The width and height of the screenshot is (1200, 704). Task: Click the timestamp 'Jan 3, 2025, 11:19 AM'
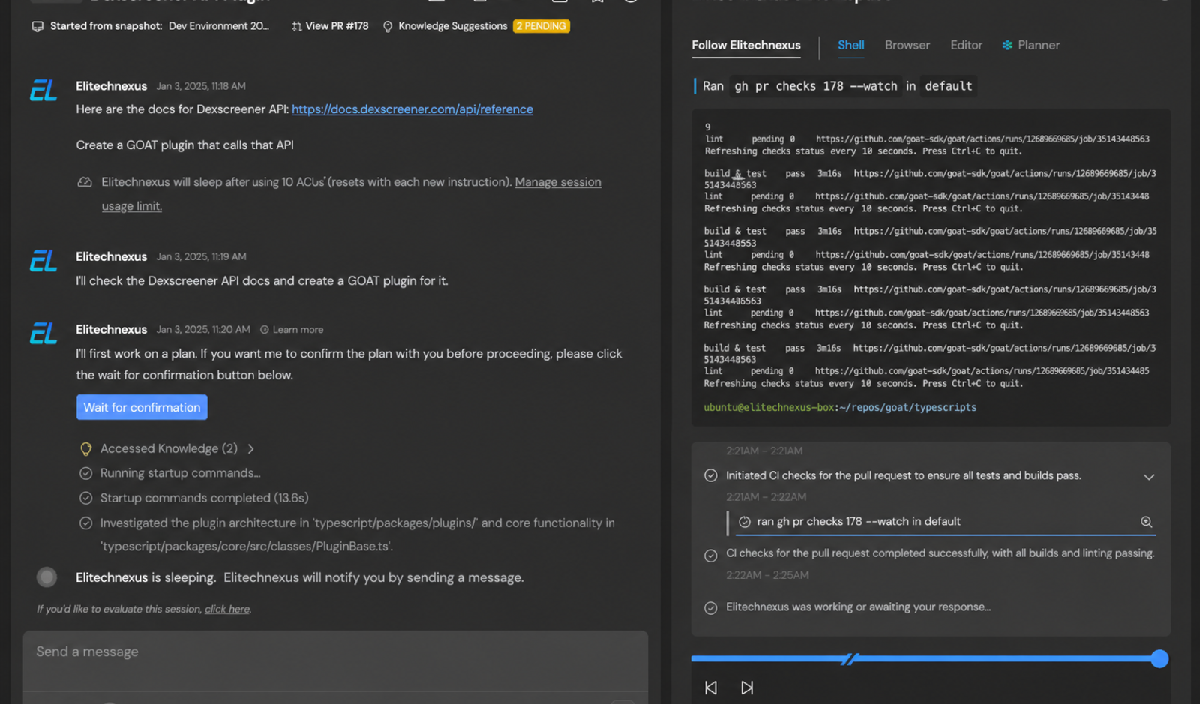click(x=201, y=256)
